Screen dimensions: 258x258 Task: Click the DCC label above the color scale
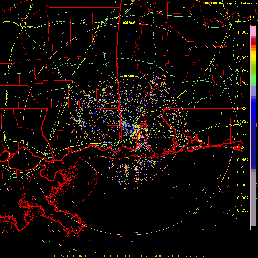point(252,17)
